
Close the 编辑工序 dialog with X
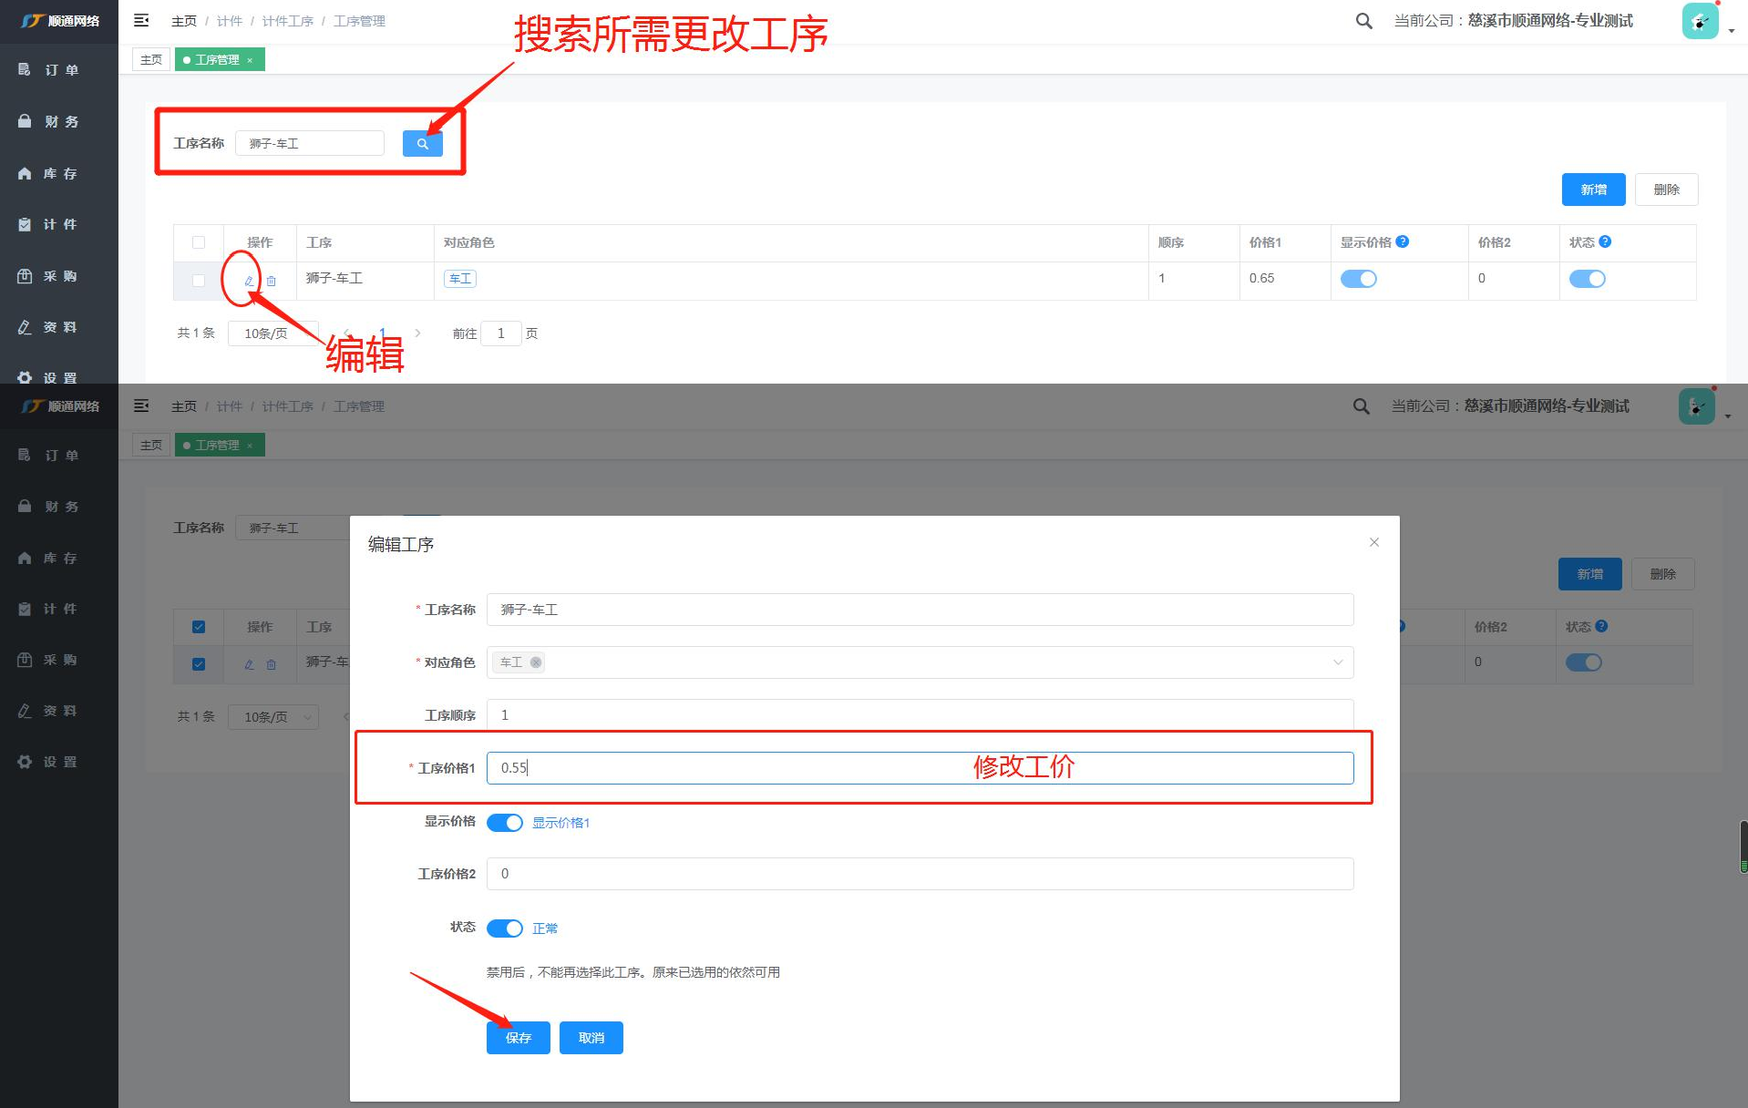1373,542
